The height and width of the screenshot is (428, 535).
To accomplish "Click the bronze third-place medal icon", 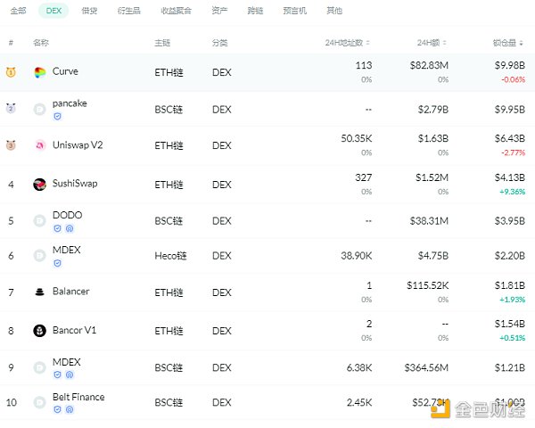I will pyautogui.click(x=11, y=145).
